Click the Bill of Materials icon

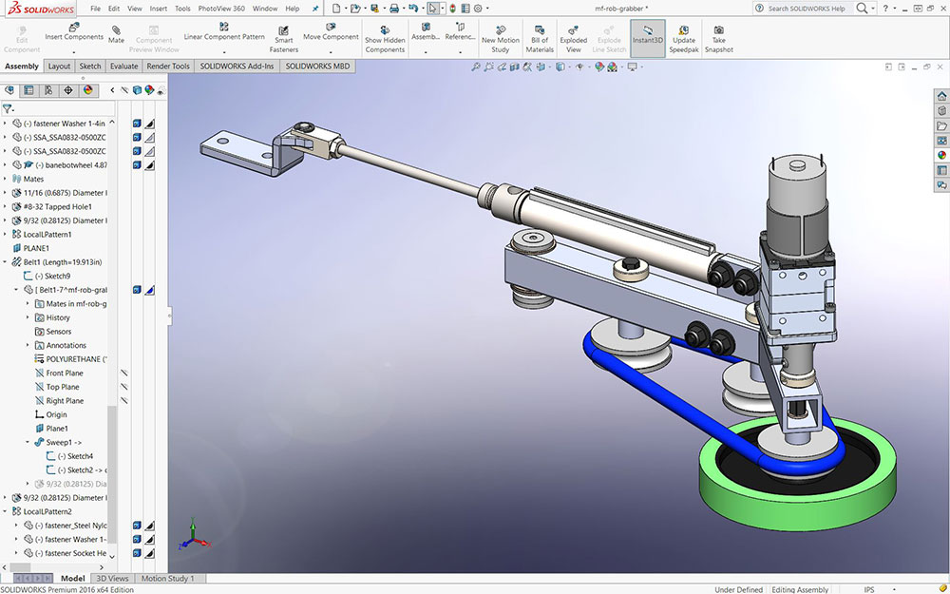point(540,29)
